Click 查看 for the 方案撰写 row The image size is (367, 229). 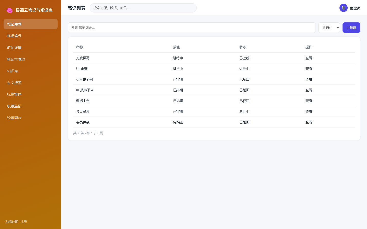click(309, 58)
